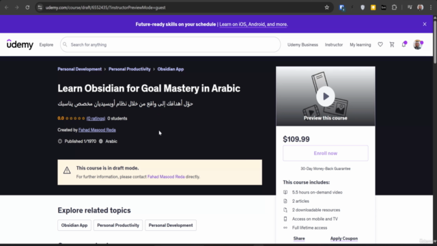Open the Extensions puzzle icon
The image size is (437, 246).
394,8
